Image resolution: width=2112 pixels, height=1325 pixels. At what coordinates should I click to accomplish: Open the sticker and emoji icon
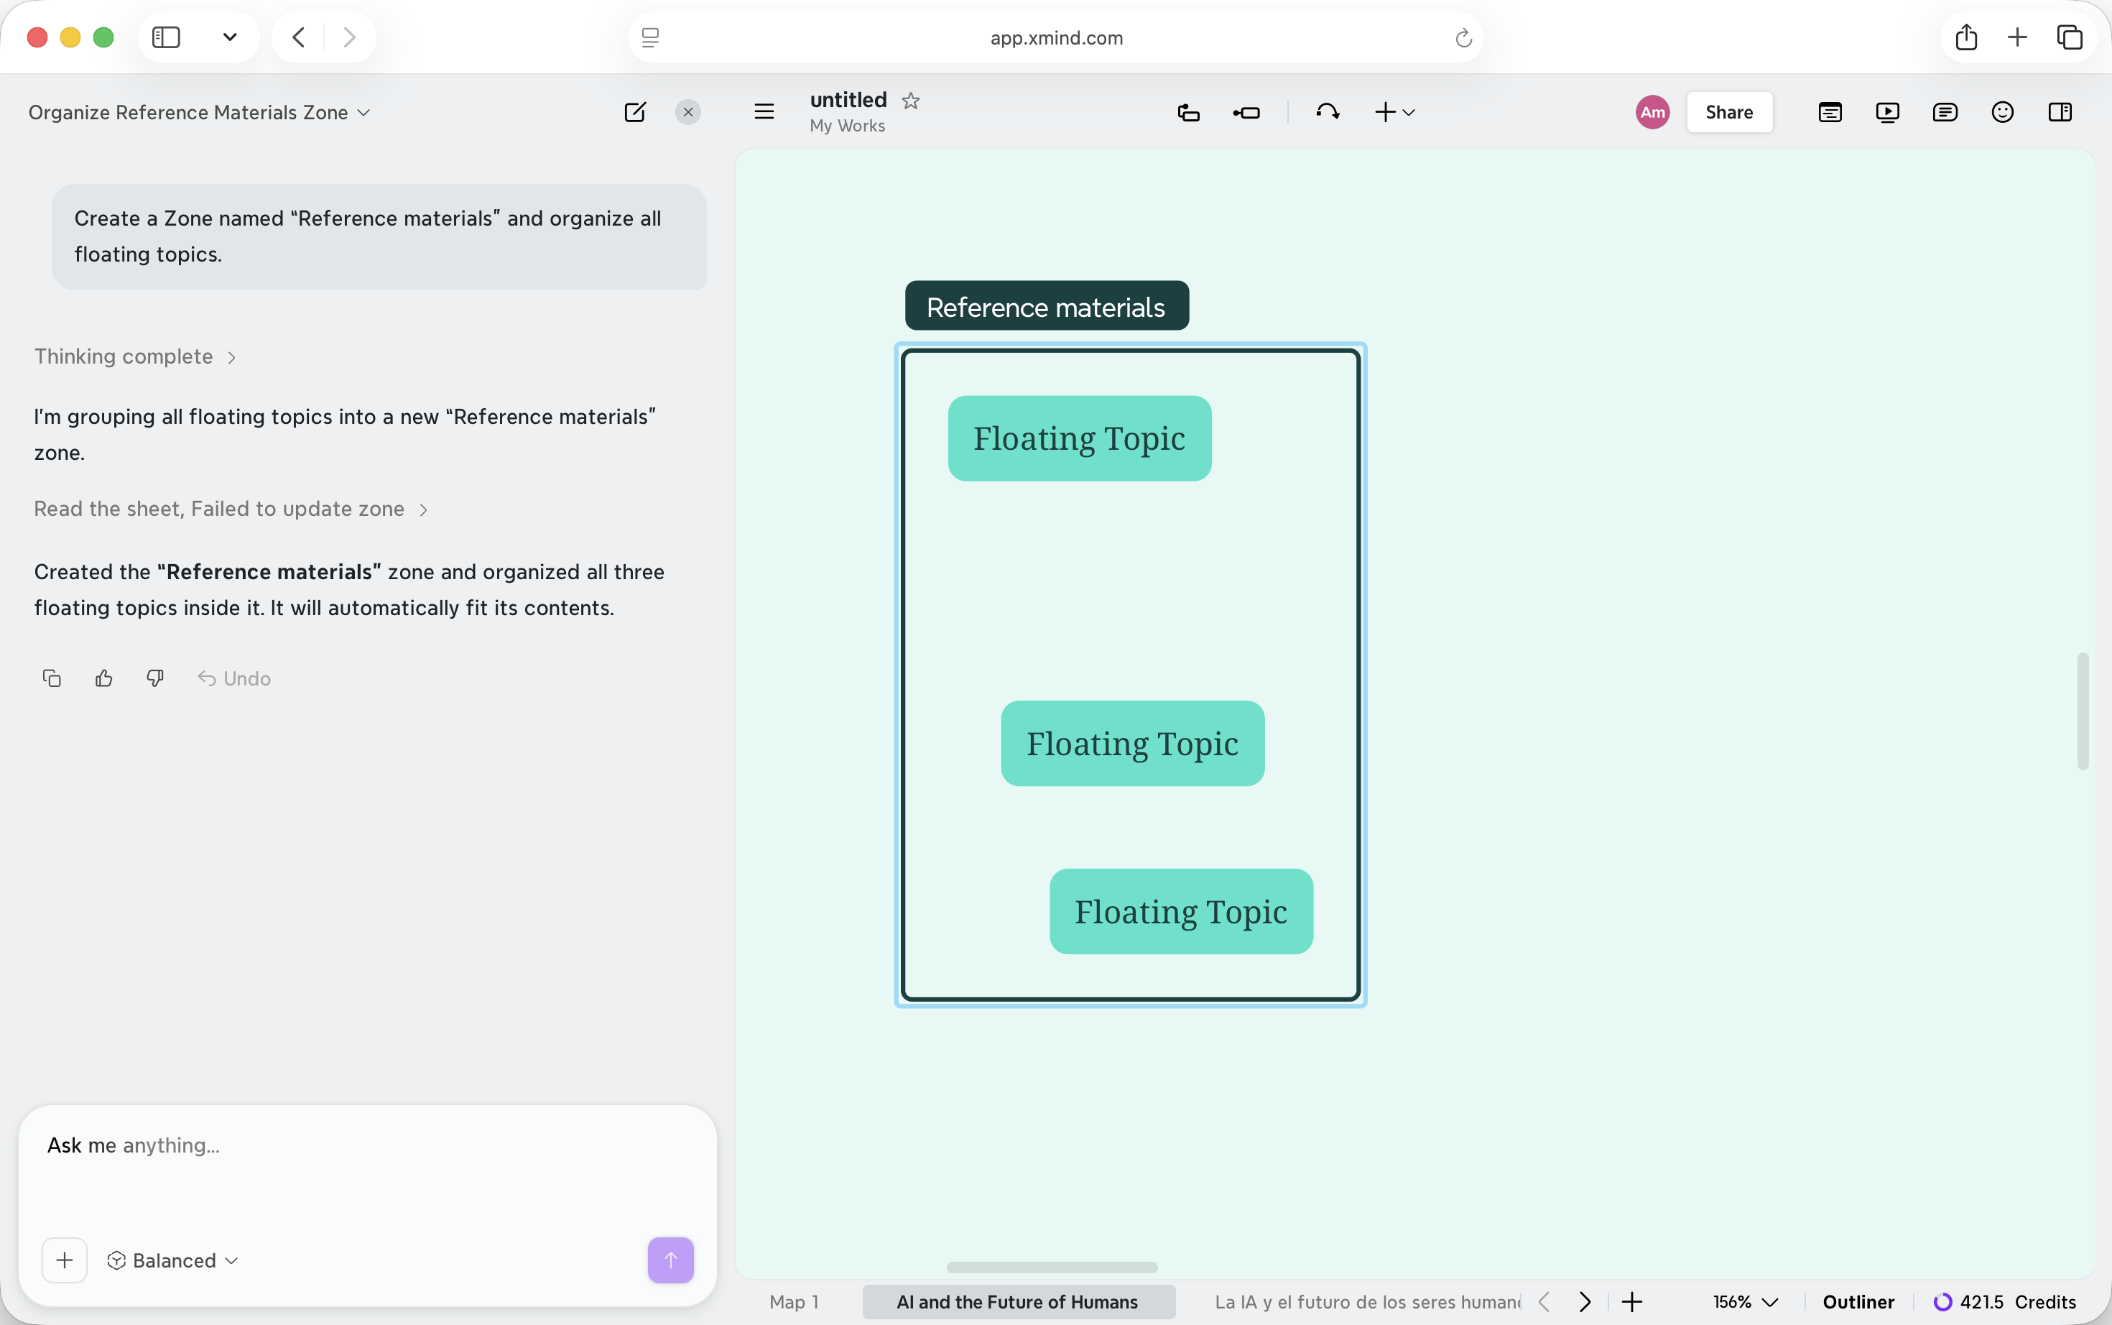click(x=2003, y=112)
